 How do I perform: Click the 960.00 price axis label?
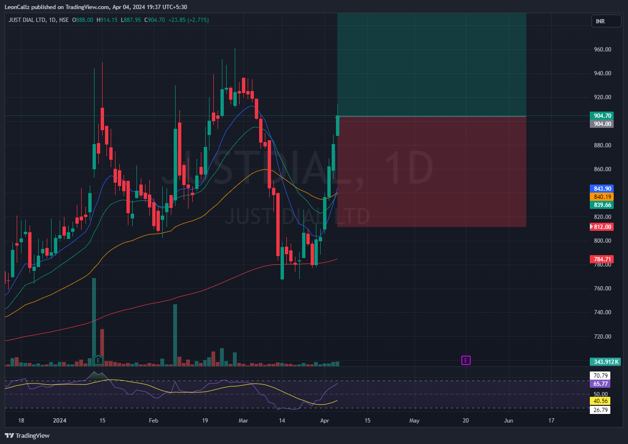point(602,50)
